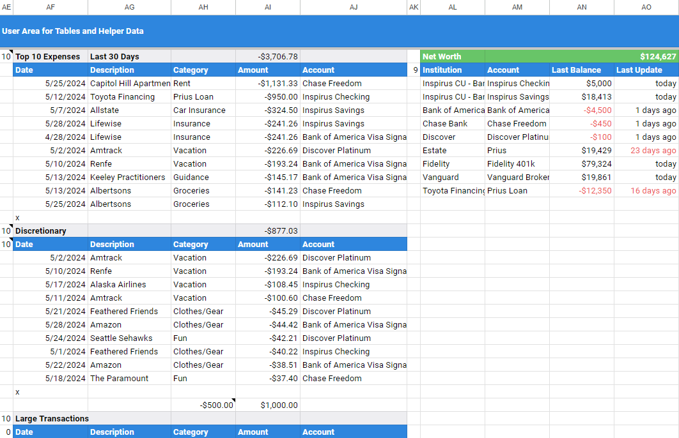Select the $19,861 balance cell
Image resolution: width=679 pixels, height=438 pixels.
(582, 177)
